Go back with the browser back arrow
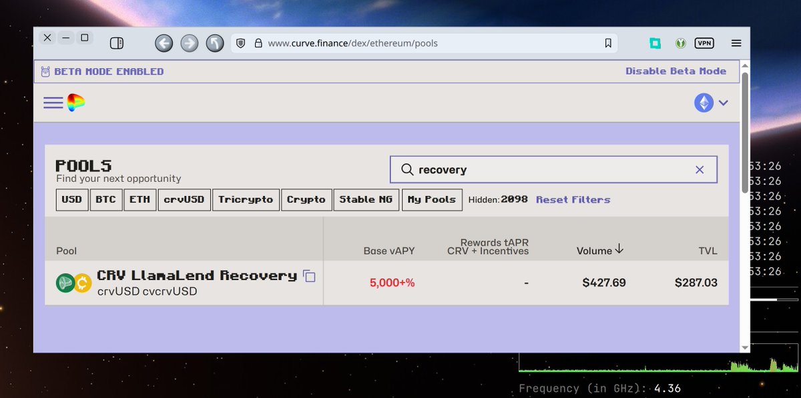Viewport: 801px width, 398px height. pyautogui.click(x=164, y=43)
